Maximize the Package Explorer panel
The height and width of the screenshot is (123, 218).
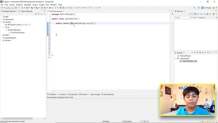pyautogui.click(x=44, y=11)
